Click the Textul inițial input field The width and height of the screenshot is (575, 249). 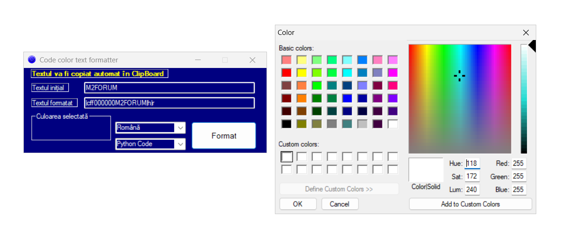pos(169,88)
